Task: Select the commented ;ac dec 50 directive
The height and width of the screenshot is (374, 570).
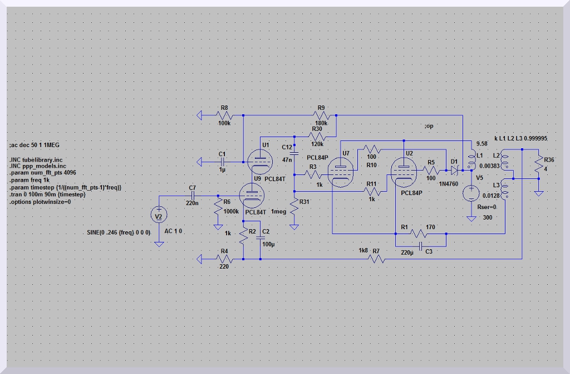Action: (x=34, y=145)
